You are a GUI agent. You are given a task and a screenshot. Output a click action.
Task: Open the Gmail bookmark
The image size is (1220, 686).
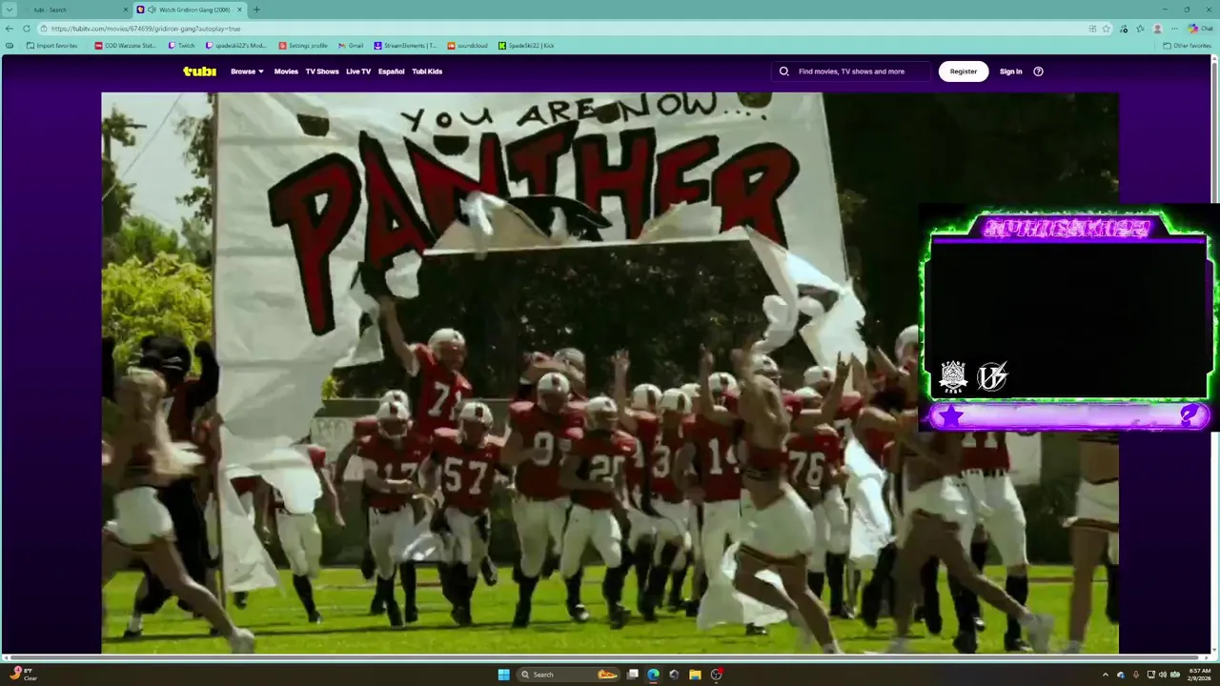click(x=351, y=46)
